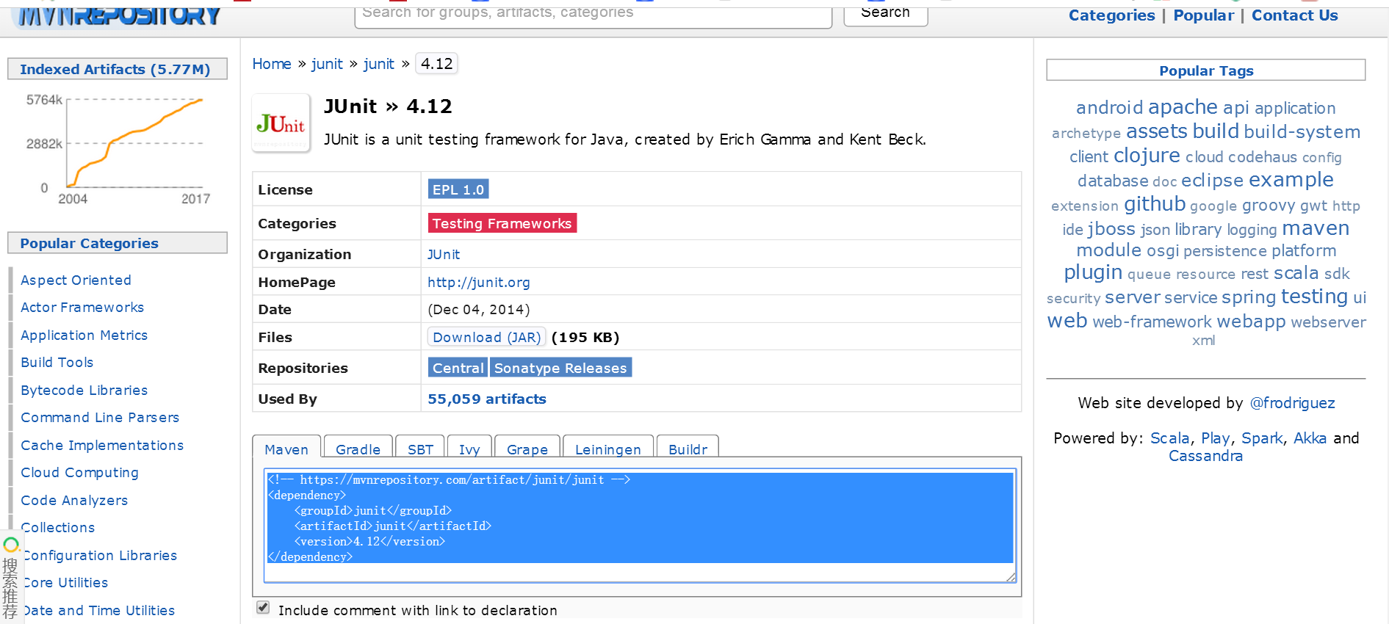Click the Central repository badge
Screen dimensions: 1389x624
click(458, 368)
